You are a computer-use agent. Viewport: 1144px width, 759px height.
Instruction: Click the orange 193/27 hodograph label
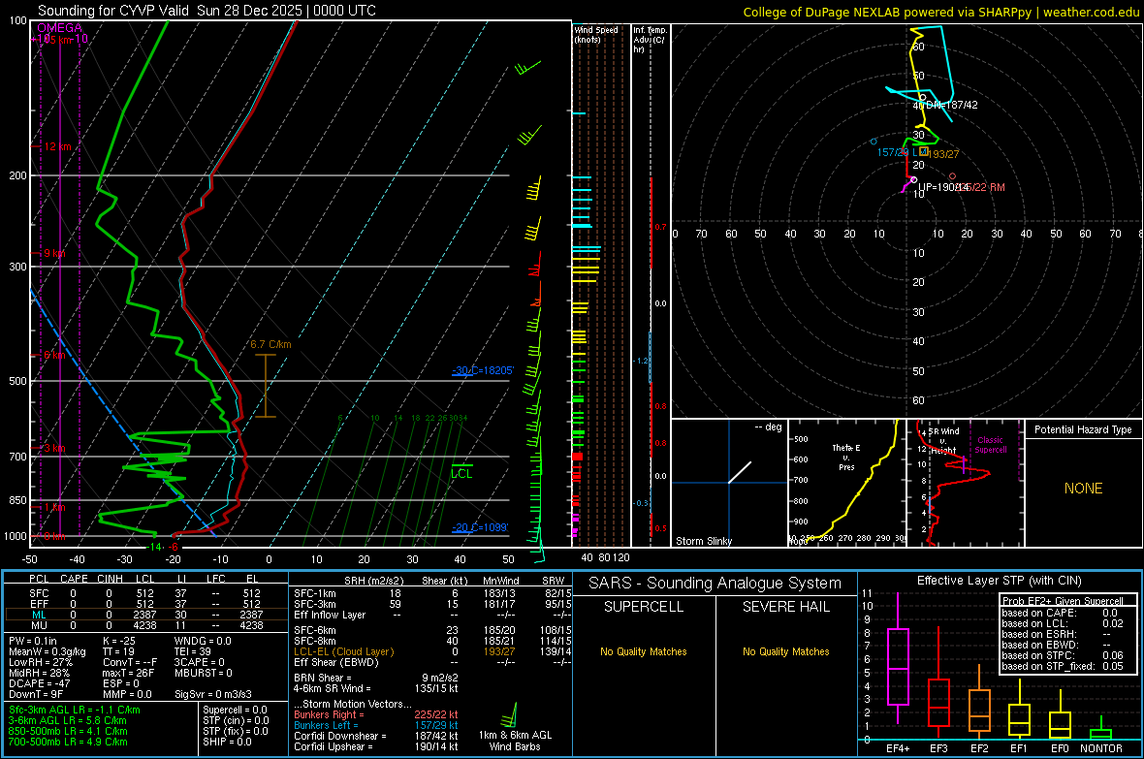coord(943,155)
